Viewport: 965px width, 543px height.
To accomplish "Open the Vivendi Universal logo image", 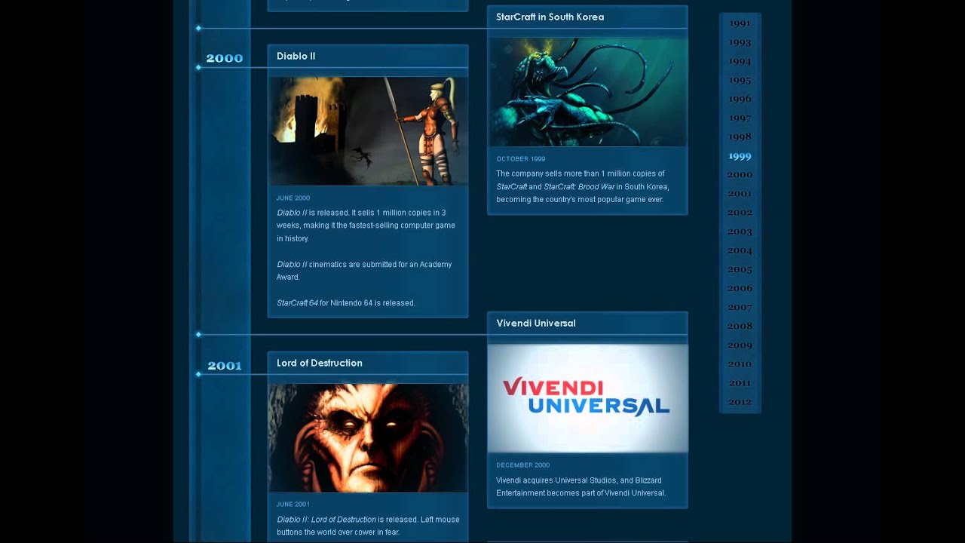I will click(x=587, y=398).
